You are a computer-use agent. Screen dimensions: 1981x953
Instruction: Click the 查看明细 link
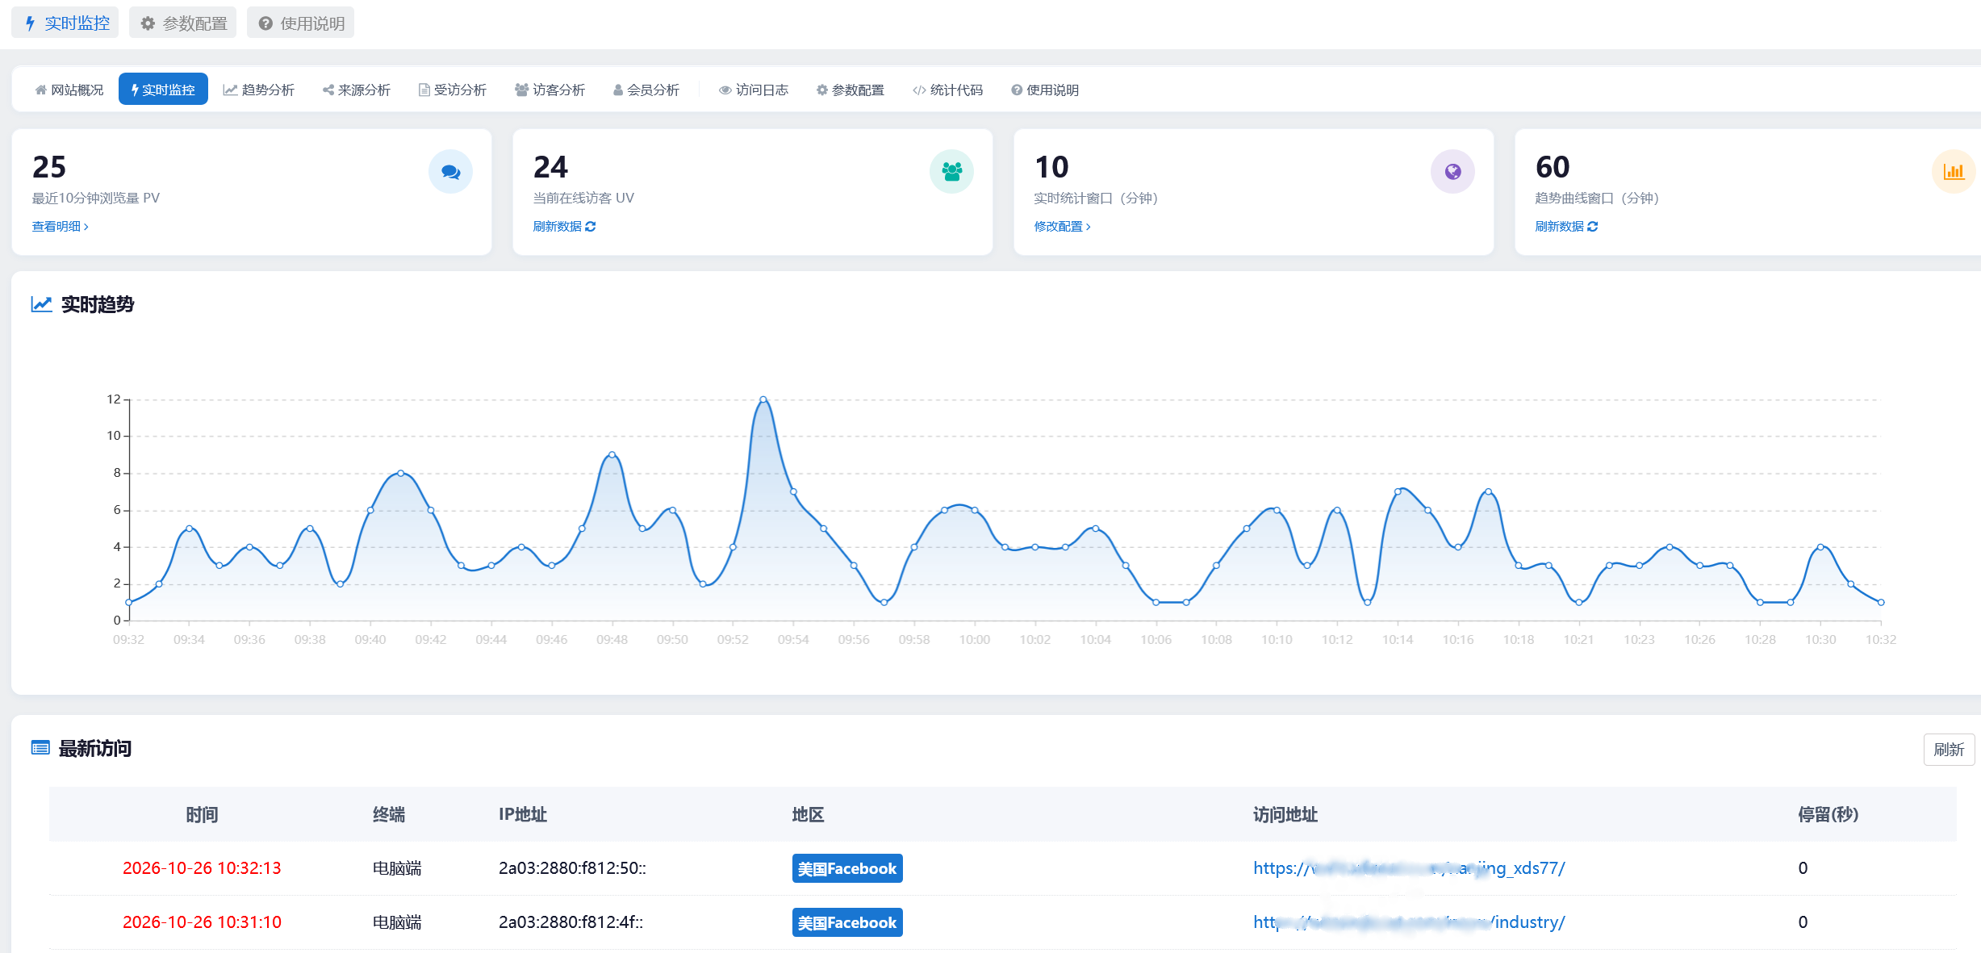click(61, 227)
